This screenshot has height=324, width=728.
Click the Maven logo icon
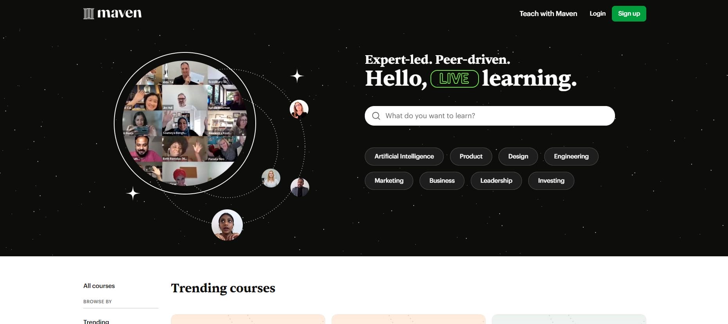(89, 14)
